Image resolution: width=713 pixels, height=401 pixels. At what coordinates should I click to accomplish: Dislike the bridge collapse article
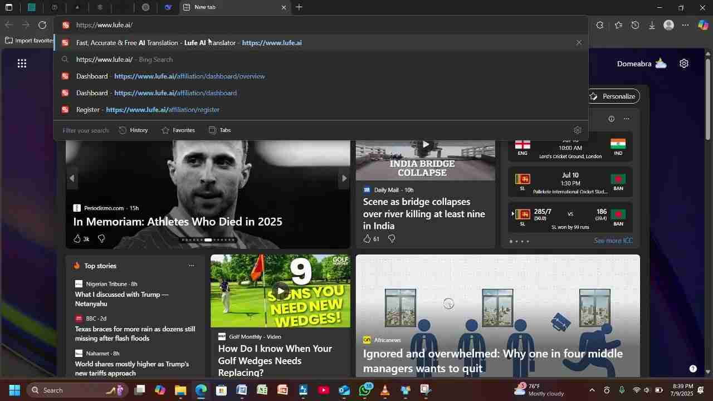click(x=392, y=239)
